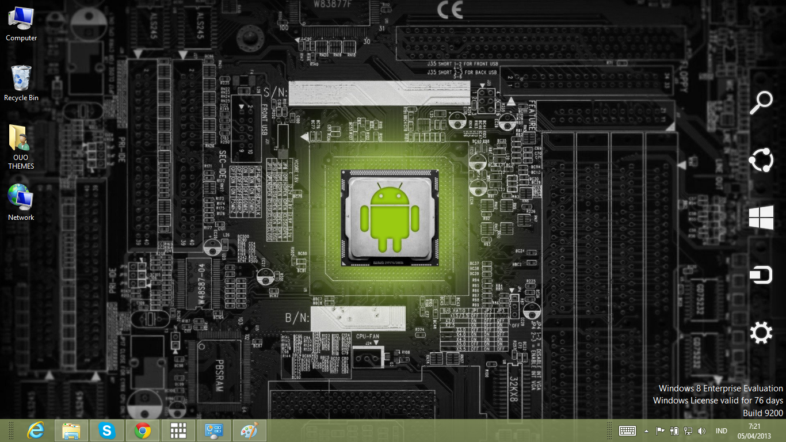Select the Network desktop icon
This screenshot has height=442, width=786.
coord(21,203)
